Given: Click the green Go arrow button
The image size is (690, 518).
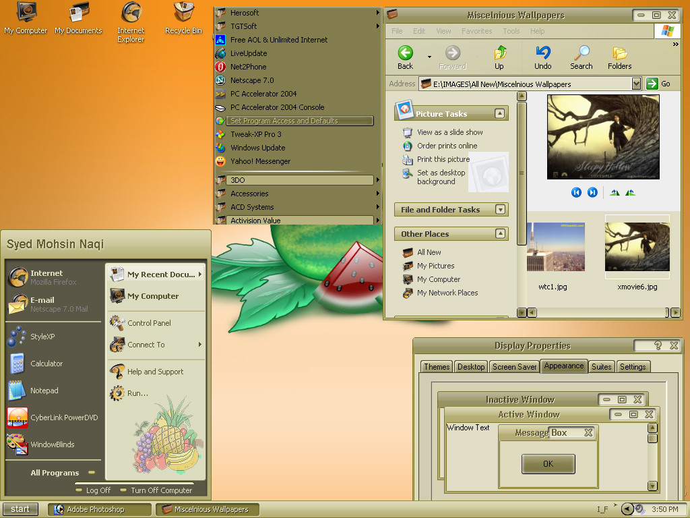Looking at the screenshot, I should pos(652,83).
